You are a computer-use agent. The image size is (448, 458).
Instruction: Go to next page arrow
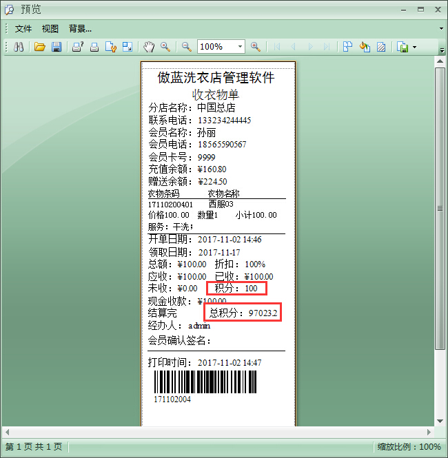[x=310, y=47]
